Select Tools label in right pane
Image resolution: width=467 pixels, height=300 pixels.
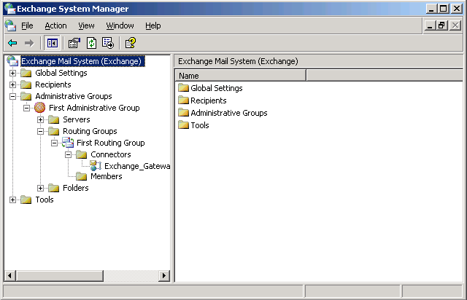click(200, 125)
